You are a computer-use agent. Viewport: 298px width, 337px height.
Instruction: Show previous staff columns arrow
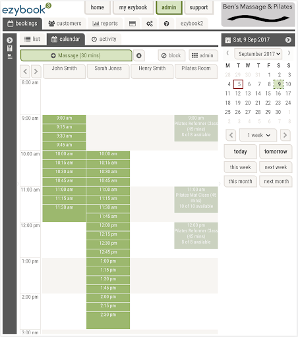click(x=25, y=71)
